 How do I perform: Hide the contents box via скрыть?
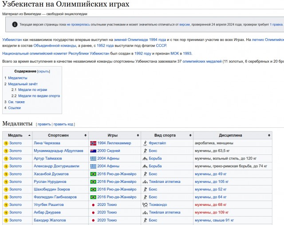(x=43, y=71)
